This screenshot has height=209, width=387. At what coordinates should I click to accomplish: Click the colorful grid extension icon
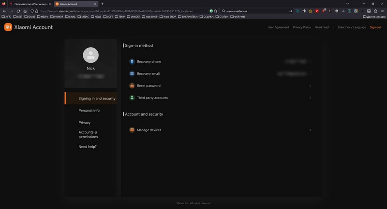click(356, 11)
